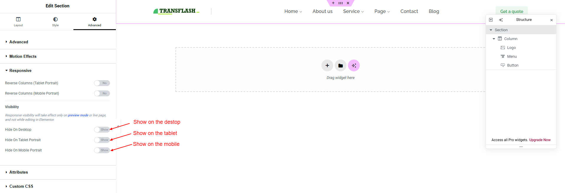Expand the Custom CSS section

point(21,186)
